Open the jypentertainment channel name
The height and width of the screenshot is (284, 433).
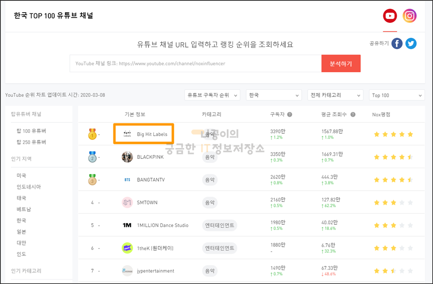156,271
